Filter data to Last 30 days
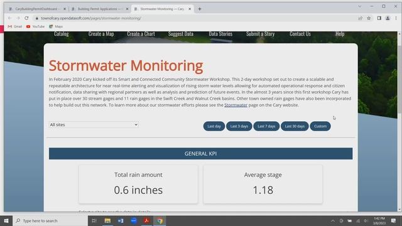The height and width of the screenshot is (226, 402). [295, 126]
